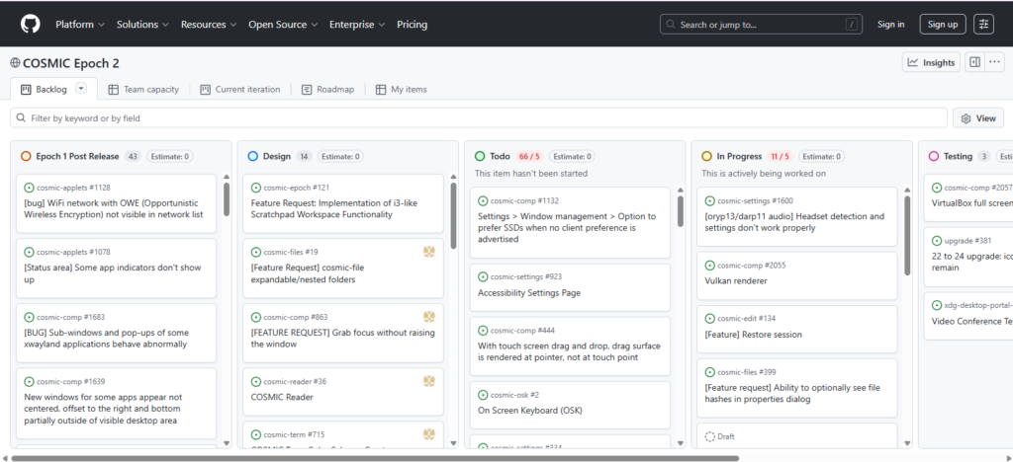Viewport: 1013px width, 462px height.
Task: Click the open issue icon for cosmic-applets #1128
Action: 29,188
